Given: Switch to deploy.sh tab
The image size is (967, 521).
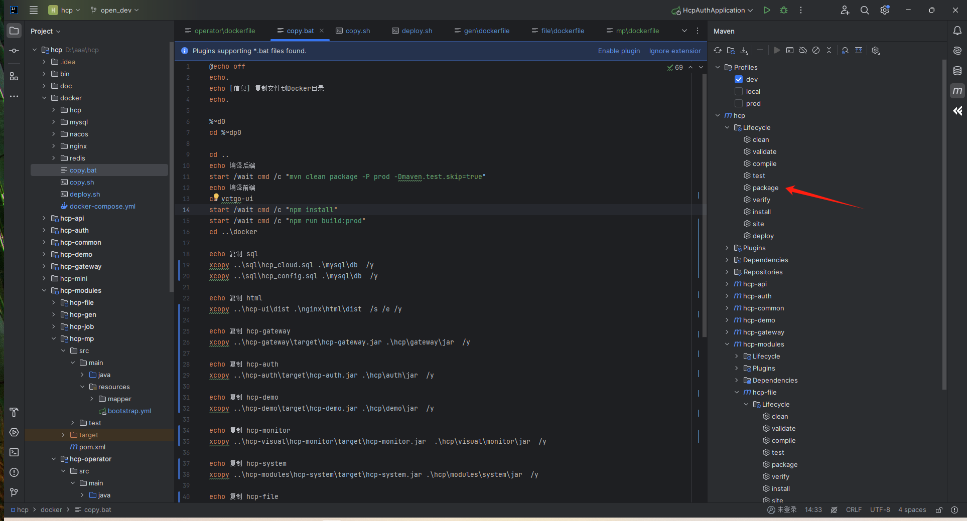Looking at the screenshot, I should (412, 31).
